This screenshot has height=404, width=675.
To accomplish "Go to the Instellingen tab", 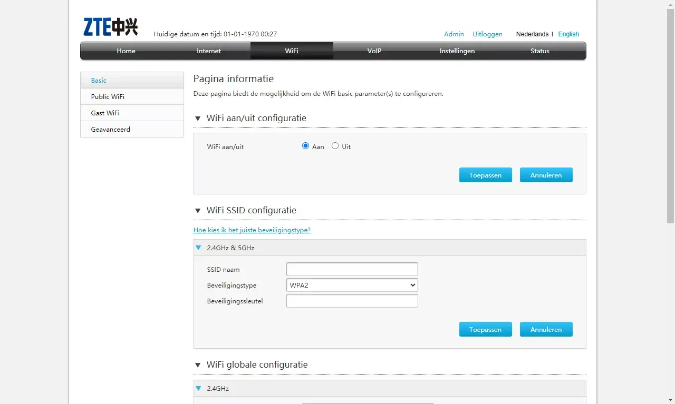I will point(457,51).
